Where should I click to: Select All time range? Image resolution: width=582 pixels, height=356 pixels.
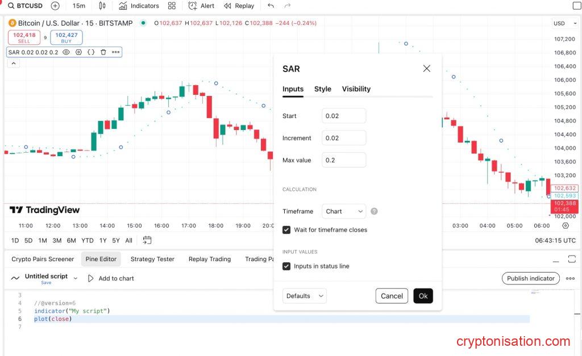click(129, 240)
